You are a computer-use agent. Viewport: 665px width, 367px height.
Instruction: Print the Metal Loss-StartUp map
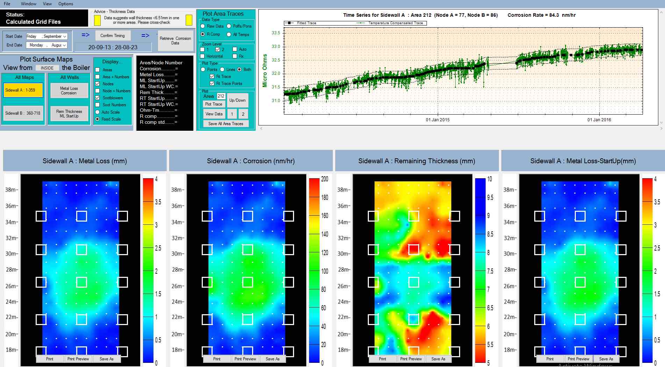point(550,359)
